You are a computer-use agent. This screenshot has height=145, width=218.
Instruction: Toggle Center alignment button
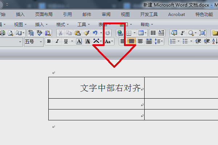140,41
